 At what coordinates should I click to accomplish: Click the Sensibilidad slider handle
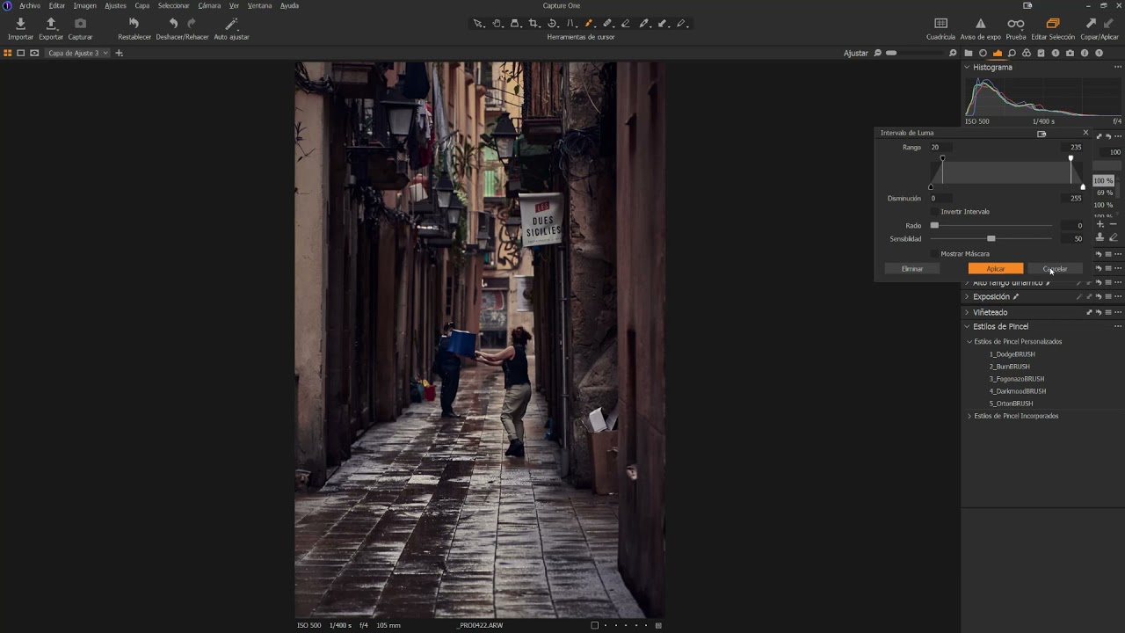(991, 239)
